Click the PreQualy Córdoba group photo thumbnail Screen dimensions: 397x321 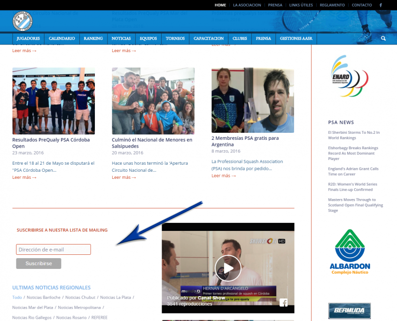point(54,101)
